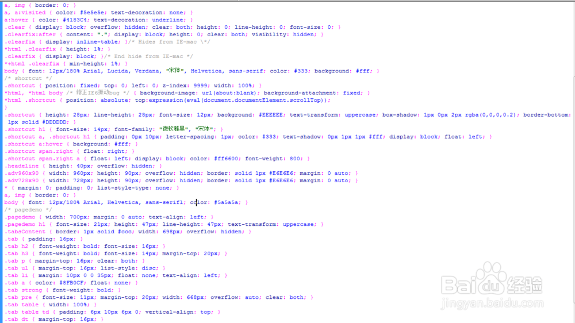Image resolution: width=575 pixels, height=323 pixels.
Task: Click the .clearfix inline-table line
Action: [x=107, y=42]
